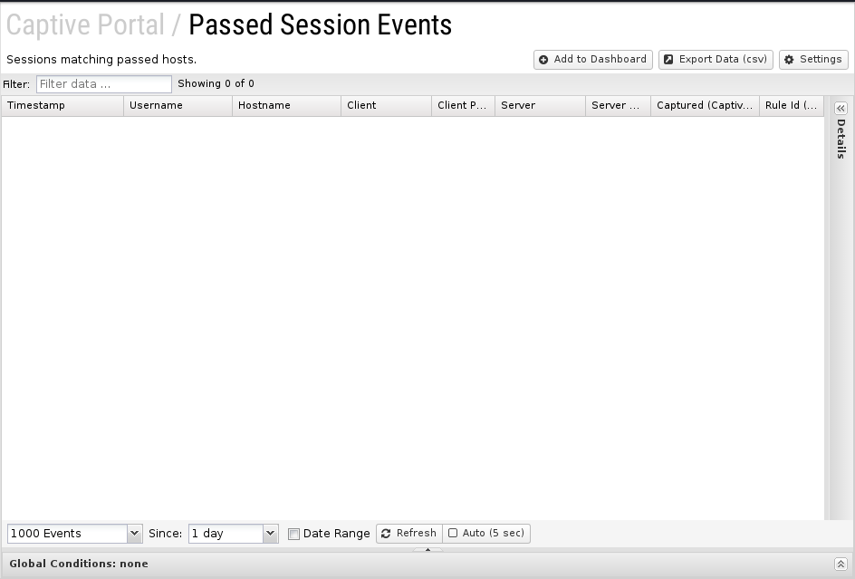Viewport: 855px width, 579px height.
Task: Click the small upward arrow splitter handle
Action: (427, 549)
